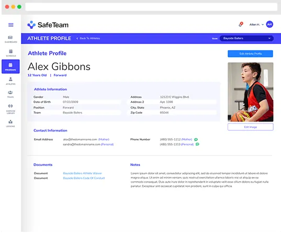Click the Team value Bayside Ballers
This screenshot has width=281, height=233.
click(x=72, y=113)
